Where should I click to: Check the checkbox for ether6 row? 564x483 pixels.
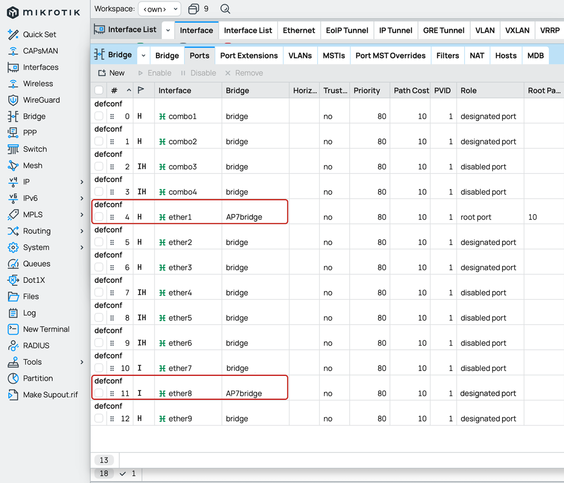[x=99, y=343]
